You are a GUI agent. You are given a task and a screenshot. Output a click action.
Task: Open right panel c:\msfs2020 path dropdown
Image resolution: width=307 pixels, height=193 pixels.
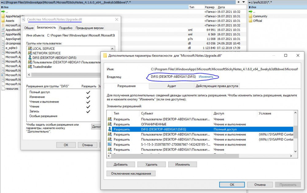coord(249,2)
